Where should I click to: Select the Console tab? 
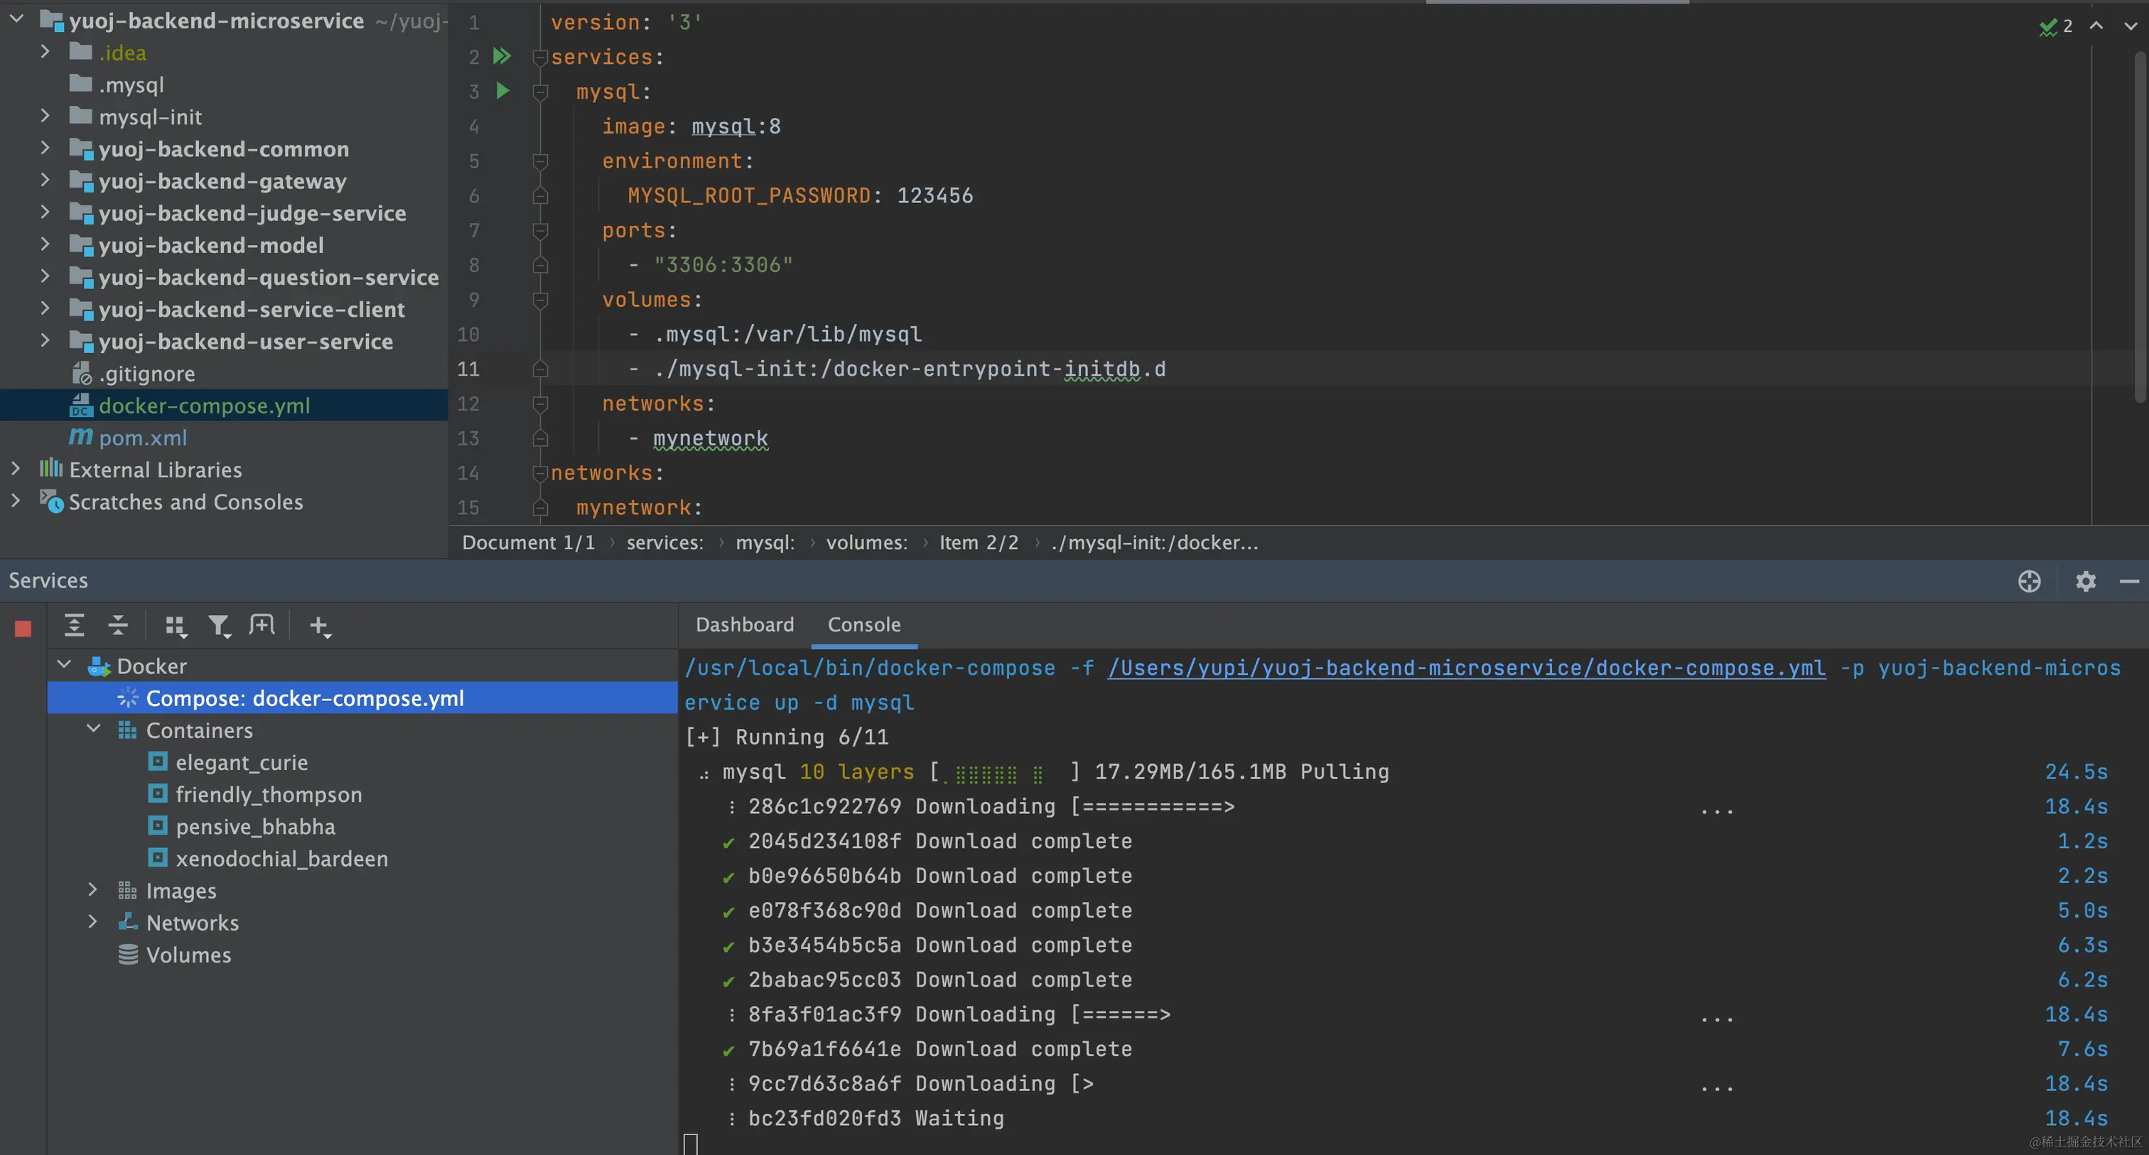(863, 624)
